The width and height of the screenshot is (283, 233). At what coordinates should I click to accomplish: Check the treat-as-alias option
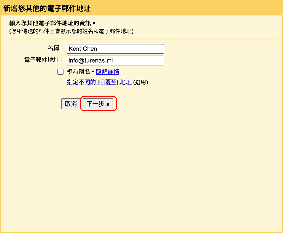coord(60,71)
